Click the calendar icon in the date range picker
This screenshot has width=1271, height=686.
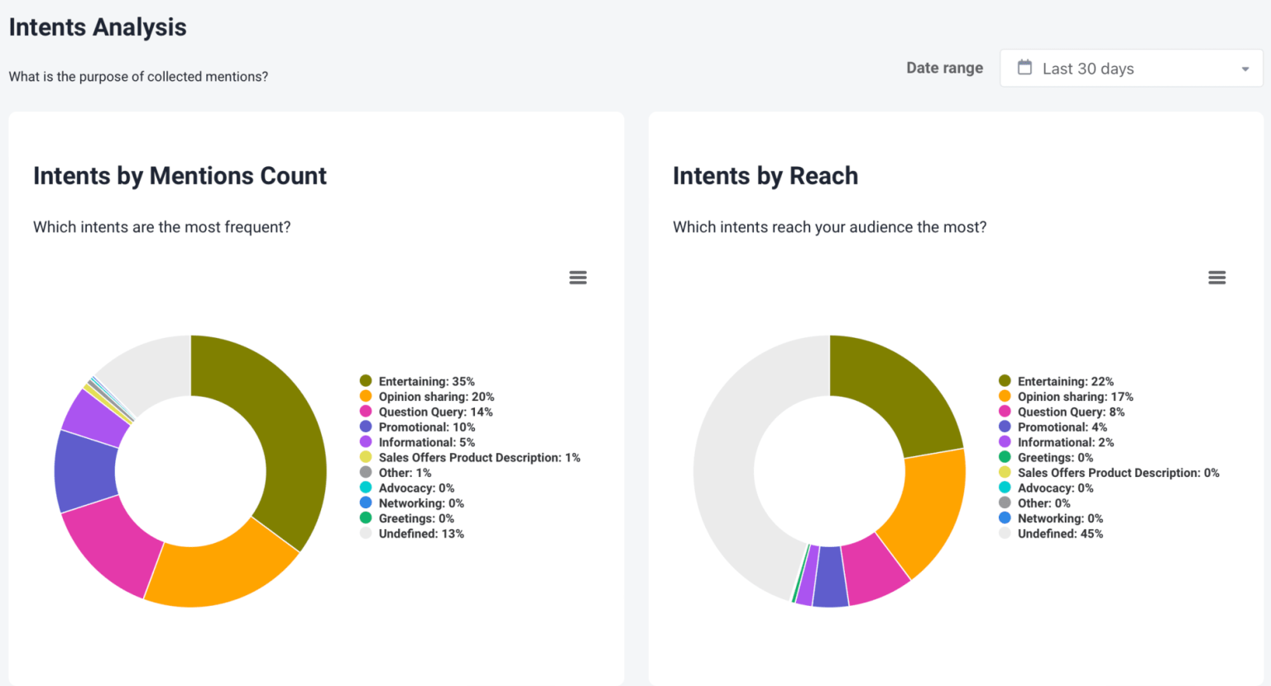tap(1024, 68)
